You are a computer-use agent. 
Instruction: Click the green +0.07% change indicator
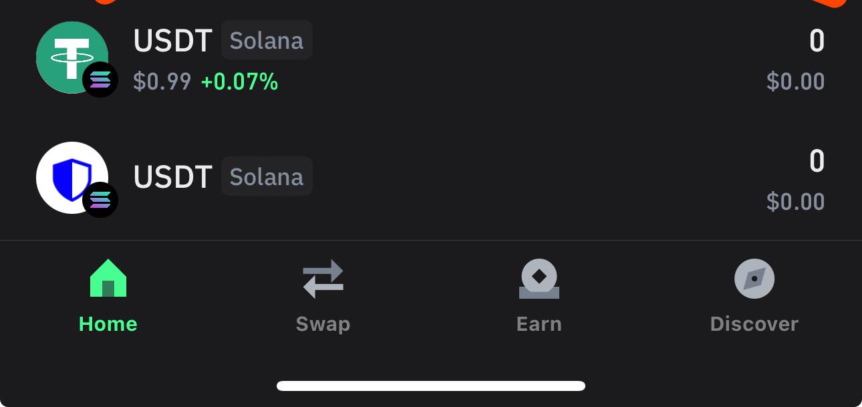tap(240, 81)
